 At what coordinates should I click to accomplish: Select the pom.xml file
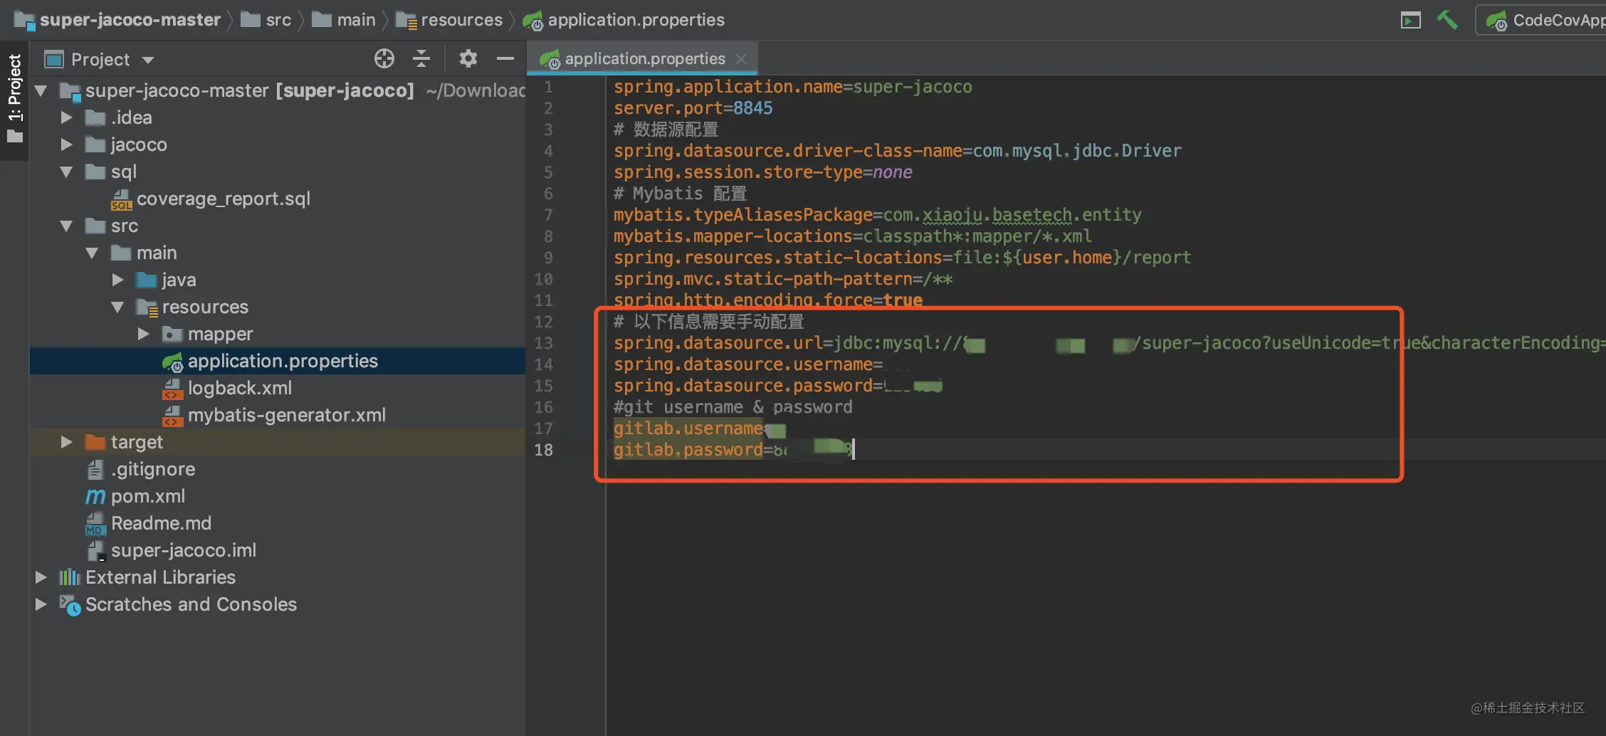click(135, 496)
